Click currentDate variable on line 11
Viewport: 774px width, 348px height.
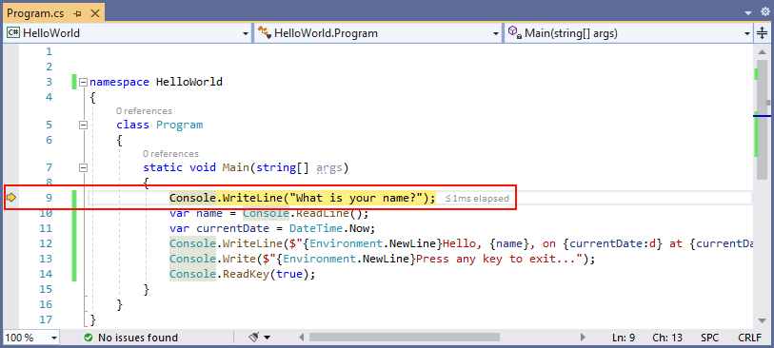click(232, 229)
